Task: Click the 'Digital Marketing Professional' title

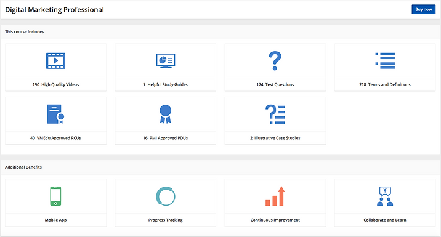Action: pyautogui.click(x=55, y=10)
